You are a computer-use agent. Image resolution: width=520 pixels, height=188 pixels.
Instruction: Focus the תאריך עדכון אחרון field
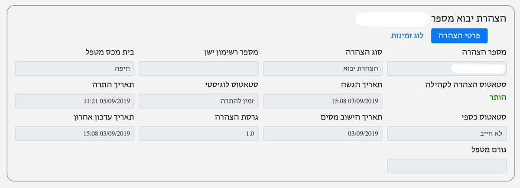click(75, 133)
